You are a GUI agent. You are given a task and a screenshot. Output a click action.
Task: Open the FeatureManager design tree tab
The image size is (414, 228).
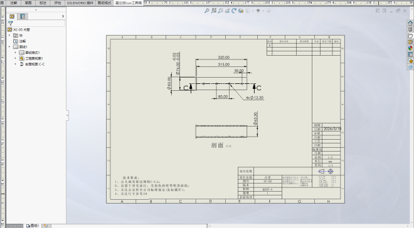pyautogui.click(x=12, y=16)
